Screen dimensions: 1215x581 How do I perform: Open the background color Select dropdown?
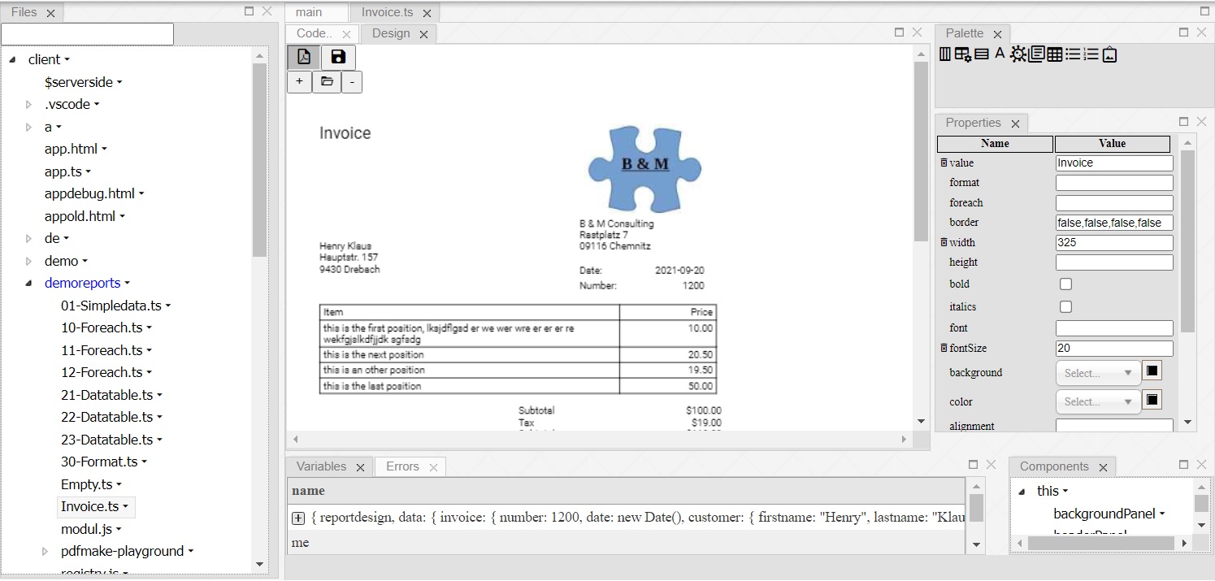(1097, 373)
